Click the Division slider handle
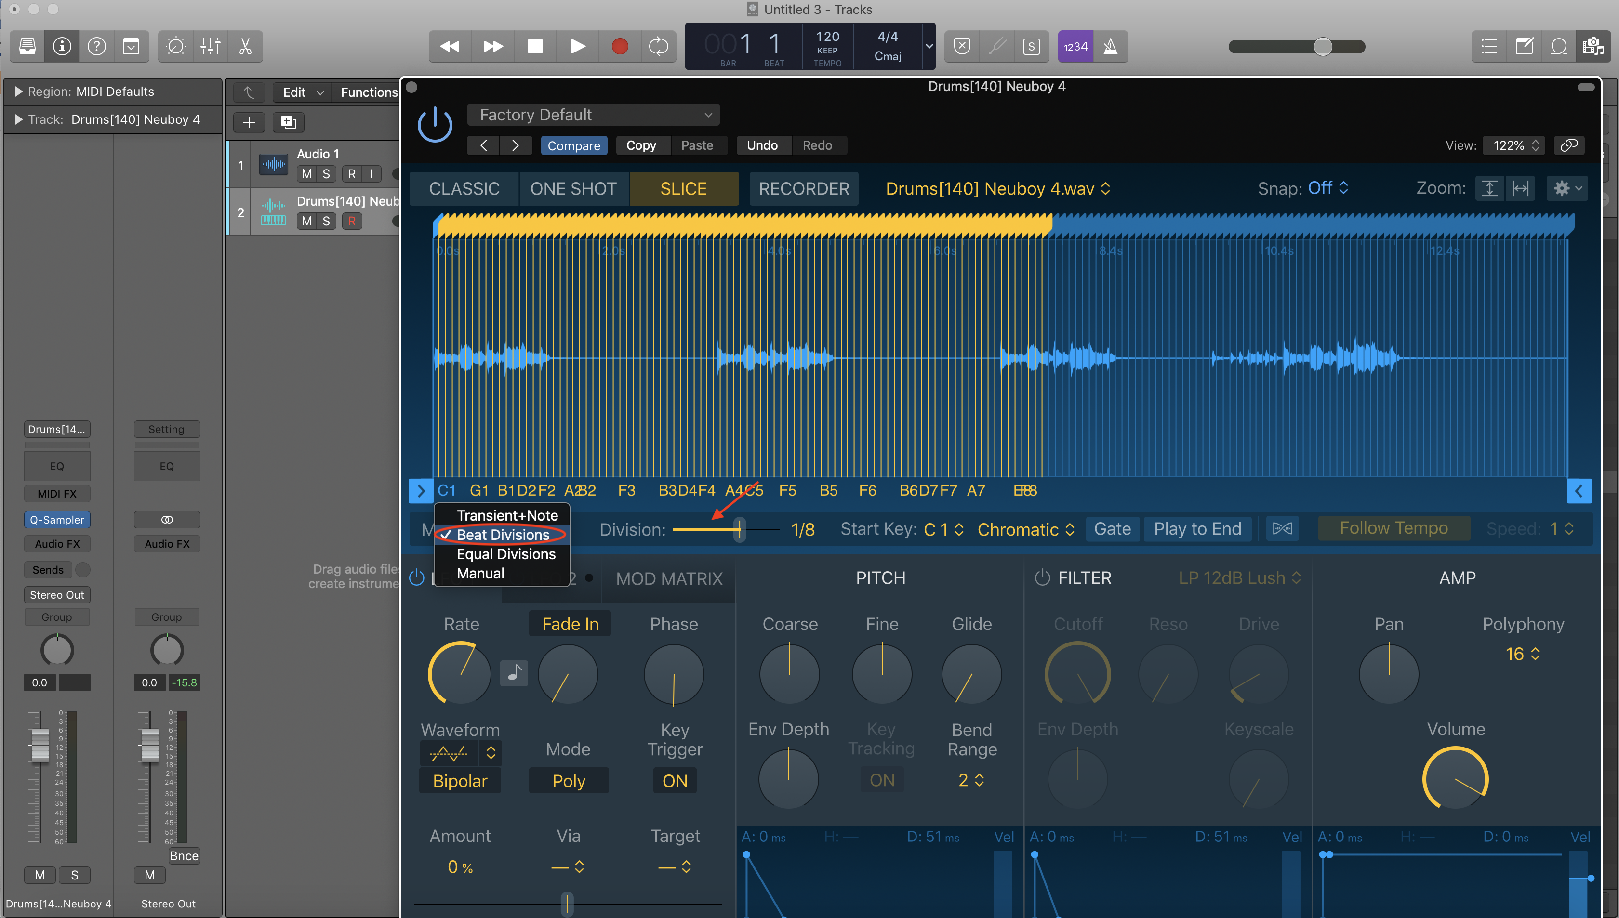Screen dimensions: 1619x918 (739, 529)
